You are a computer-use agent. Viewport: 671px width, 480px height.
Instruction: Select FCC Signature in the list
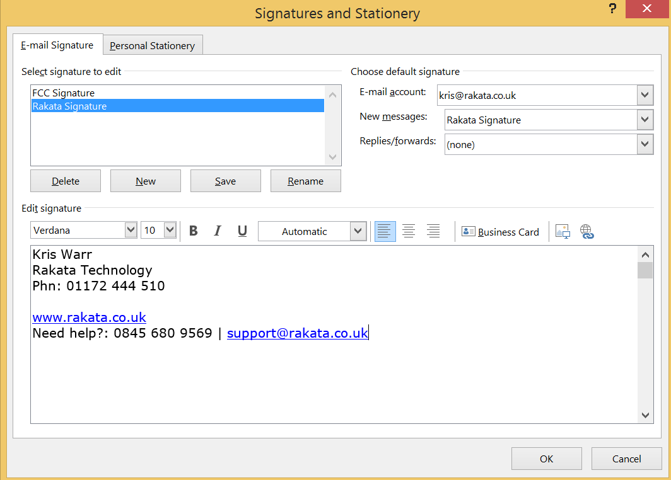coord(178,93)
